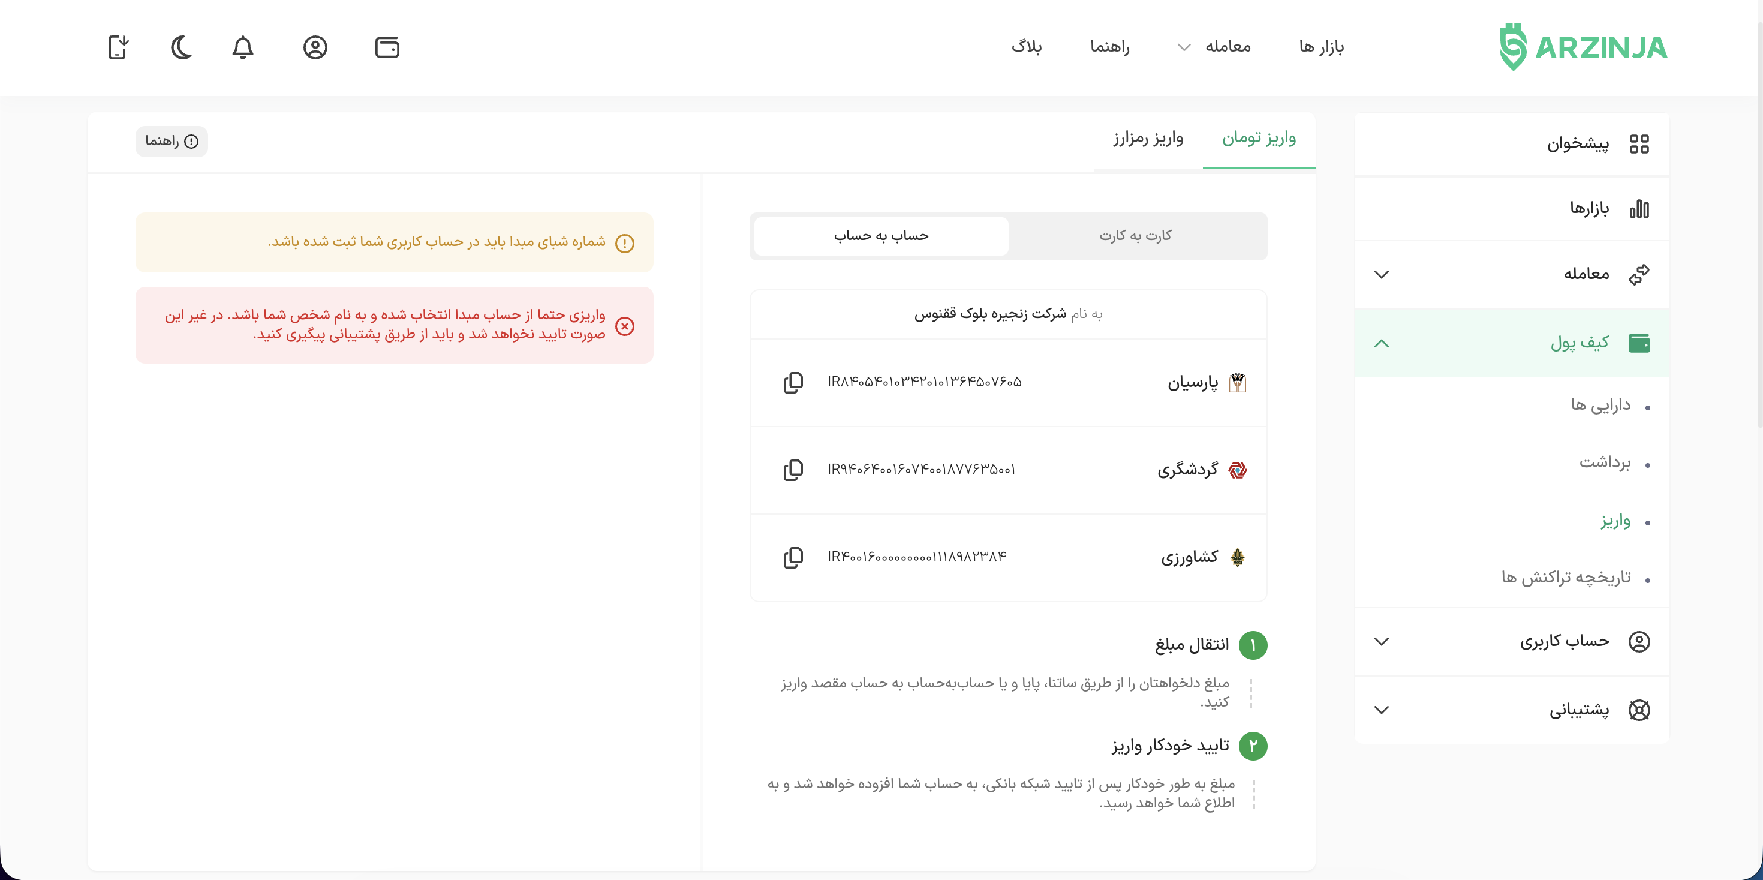The height and width of the screenshot is (880, 1763).
Task: Click the راهنما help button
Action: coord(172,141)
